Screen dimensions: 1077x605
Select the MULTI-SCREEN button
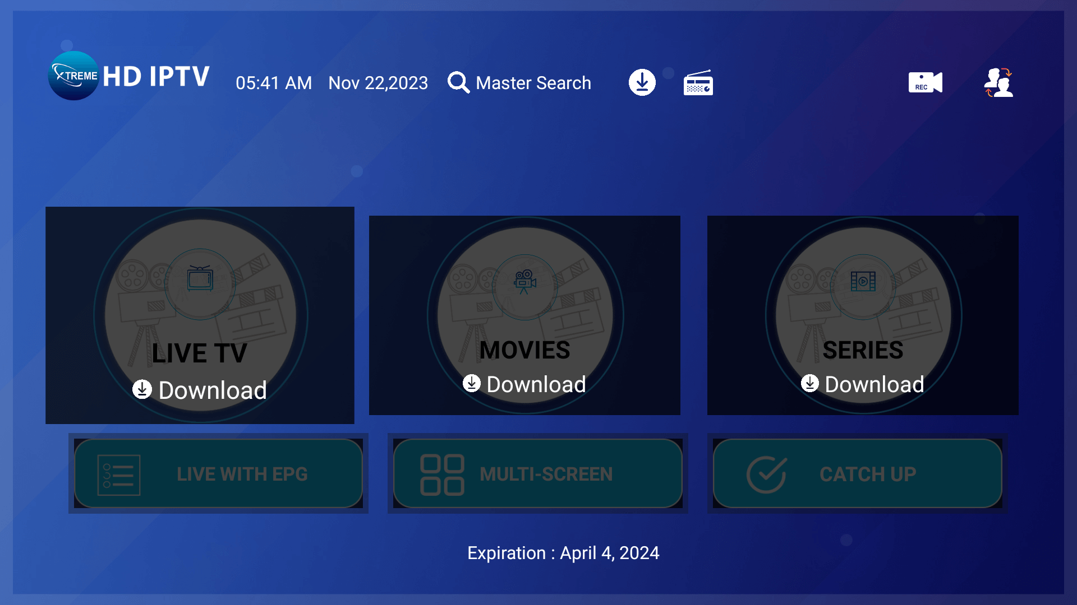546,474
